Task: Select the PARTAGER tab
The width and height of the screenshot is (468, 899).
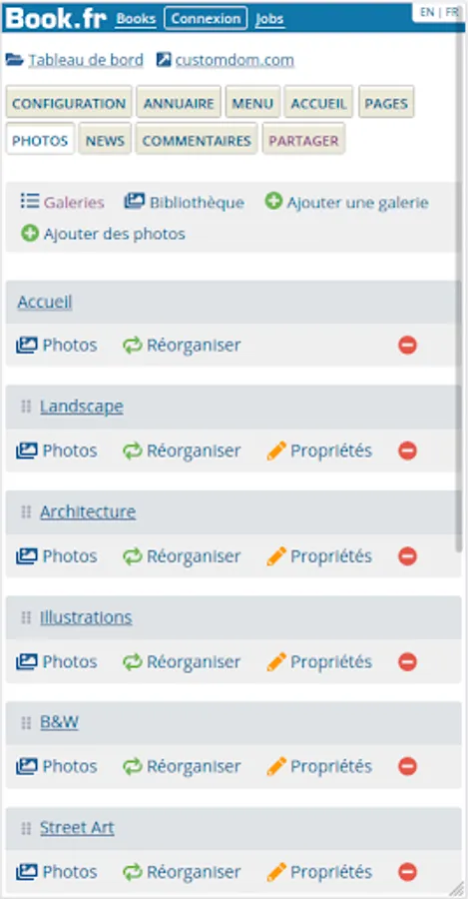Action: pyautogui.click(x=303, y=141)
